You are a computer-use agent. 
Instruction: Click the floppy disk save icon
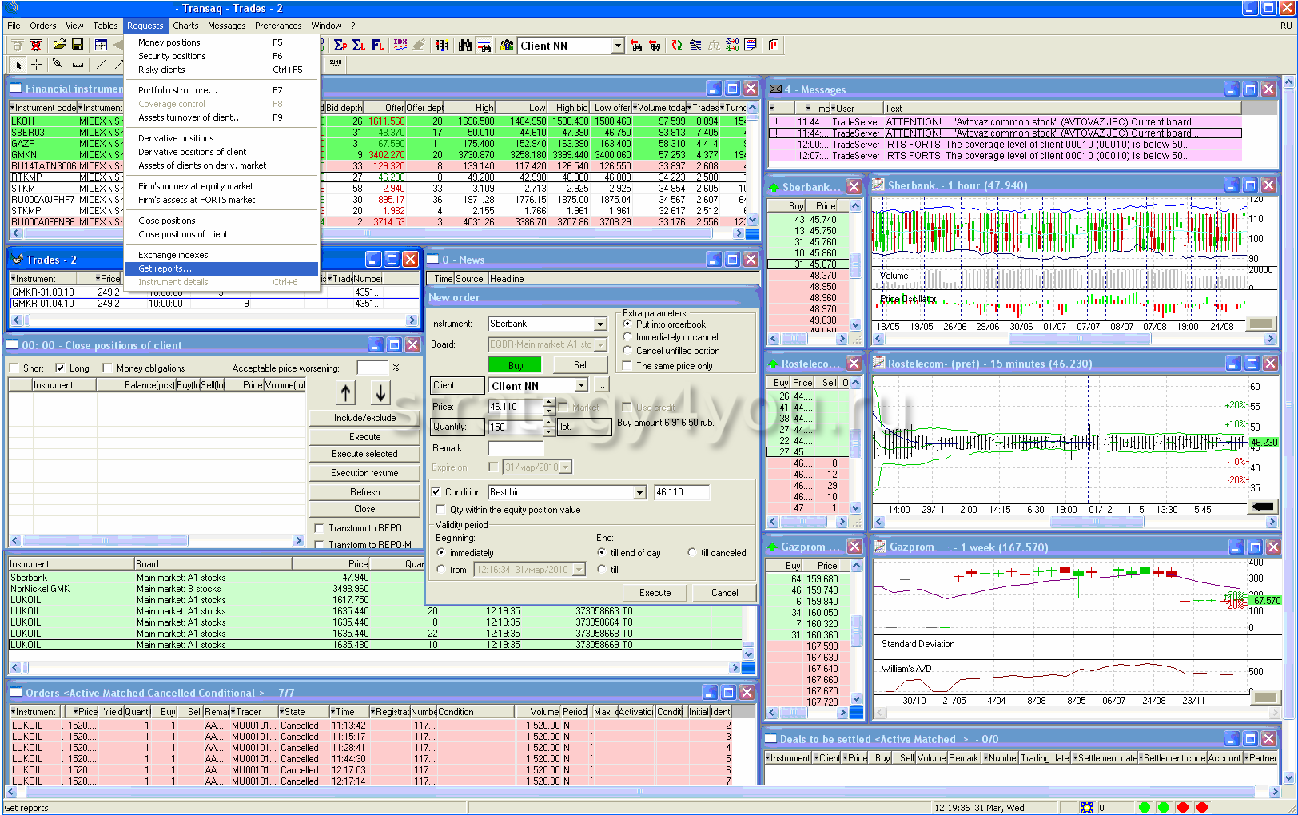pos(78,45)
